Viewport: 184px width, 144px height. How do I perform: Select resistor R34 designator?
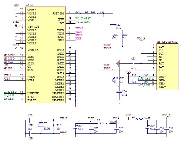[134, 82]
